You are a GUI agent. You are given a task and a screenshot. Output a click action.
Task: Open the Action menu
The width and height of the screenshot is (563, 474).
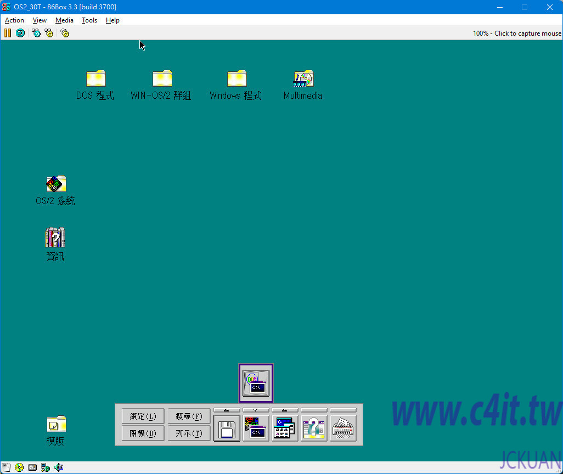pos(14,20)
